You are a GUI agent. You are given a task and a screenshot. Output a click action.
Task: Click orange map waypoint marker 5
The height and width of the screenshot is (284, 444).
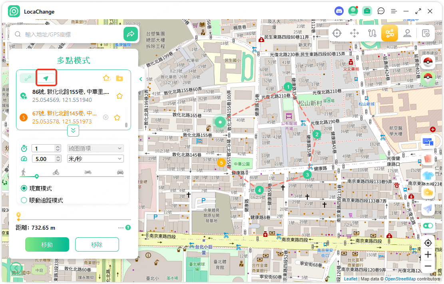(x=221, y=163)
